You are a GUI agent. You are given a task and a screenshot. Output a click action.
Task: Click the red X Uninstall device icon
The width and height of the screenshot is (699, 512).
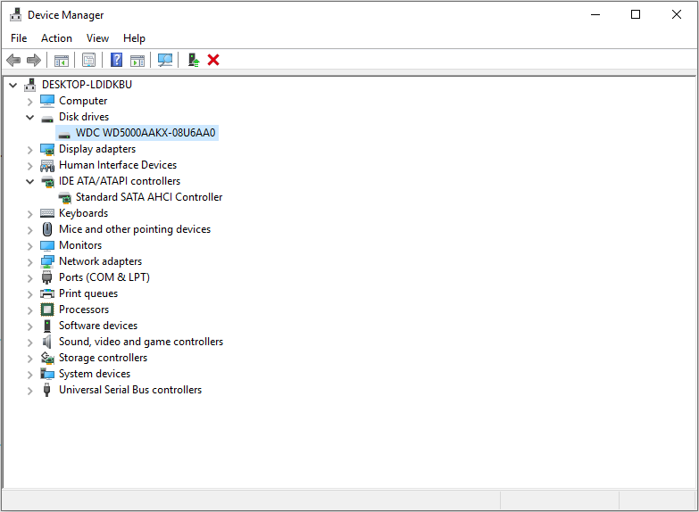pos(213,60)
